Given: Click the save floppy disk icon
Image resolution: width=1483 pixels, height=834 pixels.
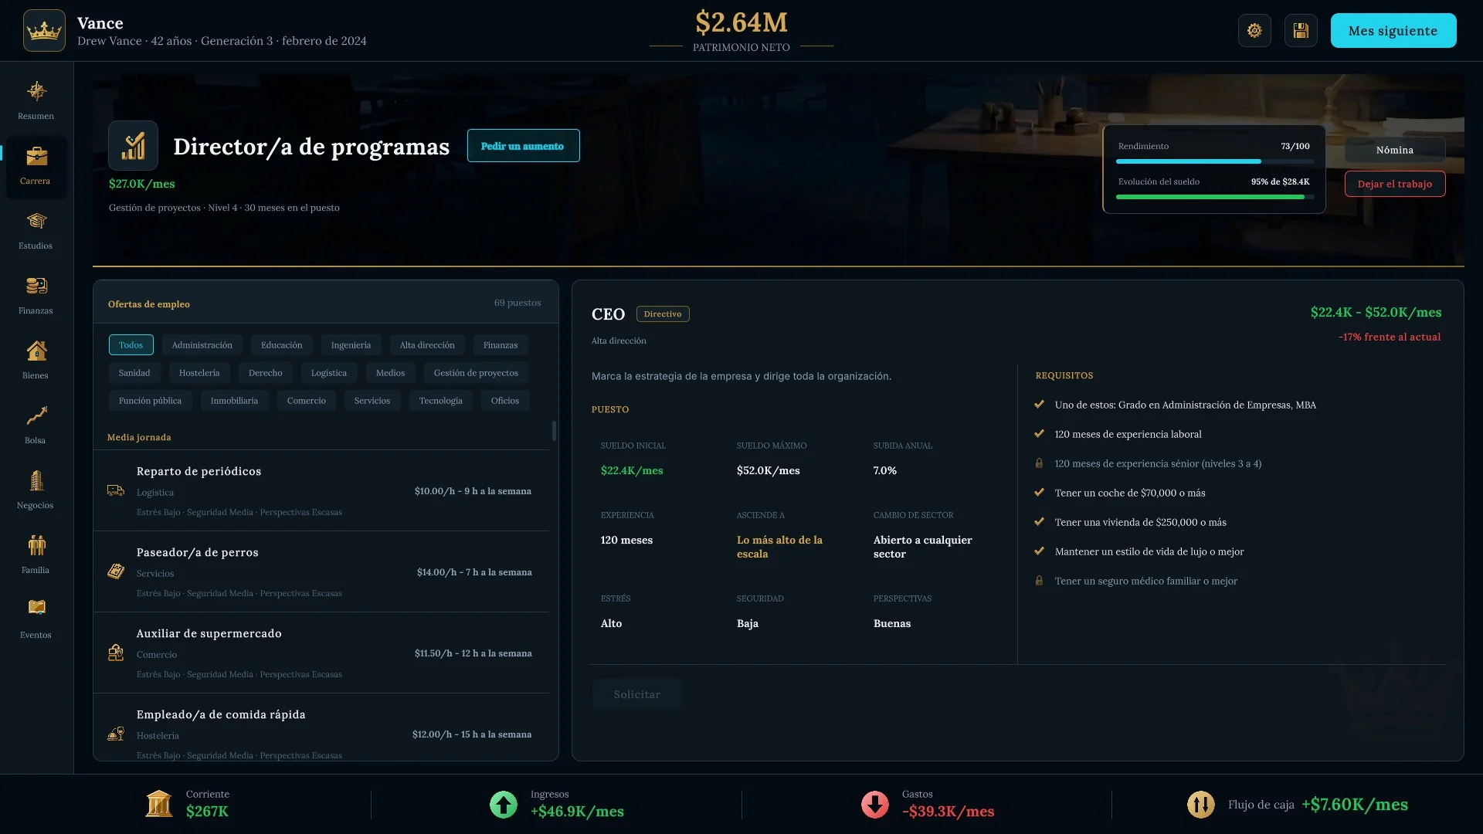Looking at the screenshot, I should (x=1301, y=31).
